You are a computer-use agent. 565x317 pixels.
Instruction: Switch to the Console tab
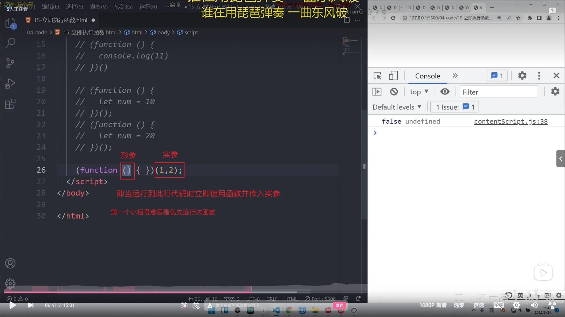point(428,76)
